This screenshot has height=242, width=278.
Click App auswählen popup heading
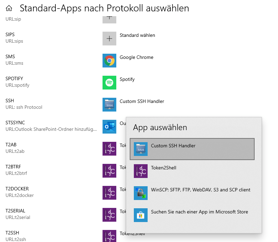(x=160, y=128)
